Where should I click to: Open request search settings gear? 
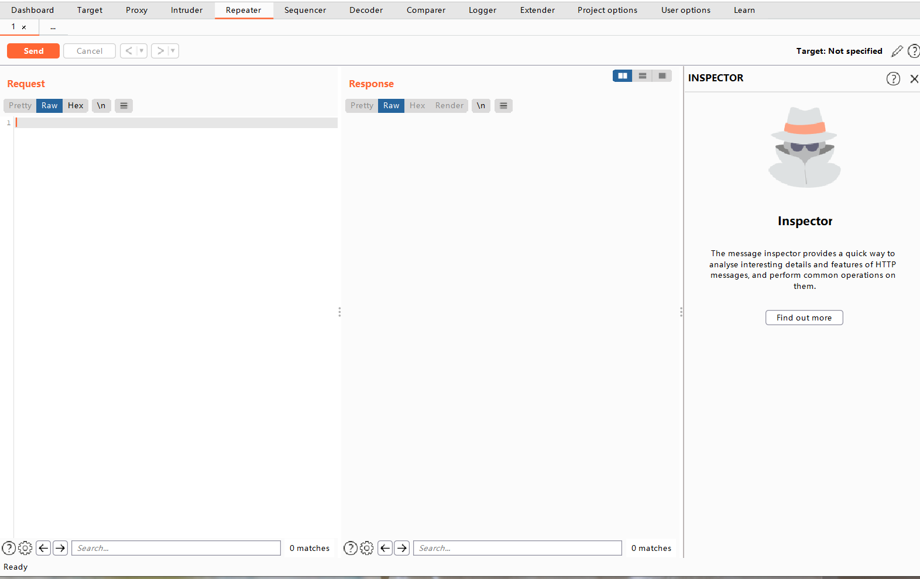click(x=25, y=548)
